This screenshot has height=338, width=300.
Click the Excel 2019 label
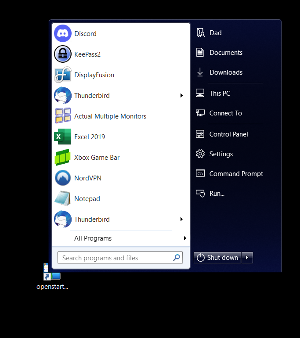click(90, 137)
